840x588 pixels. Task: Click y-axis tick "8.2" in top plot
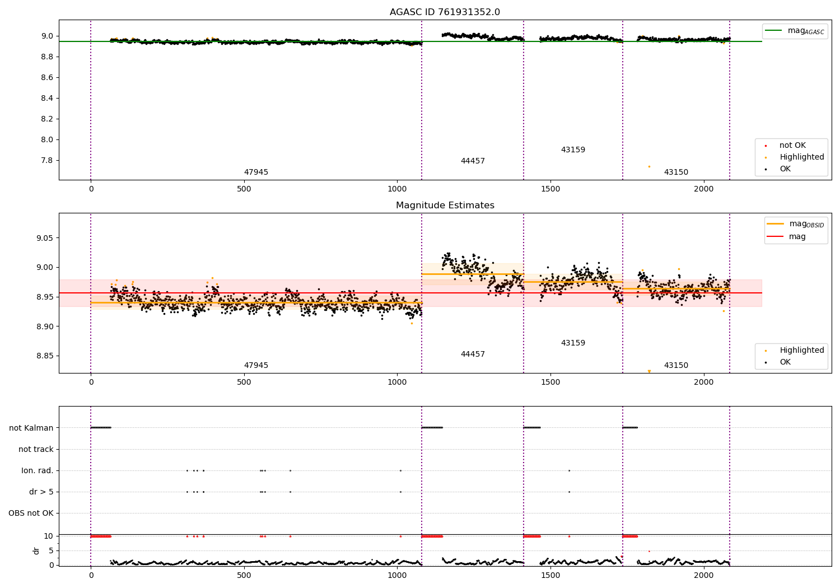point(46,119)
